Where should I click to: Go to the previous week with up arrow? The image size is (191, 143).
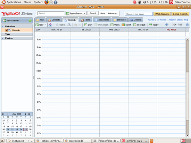point(167,25)
